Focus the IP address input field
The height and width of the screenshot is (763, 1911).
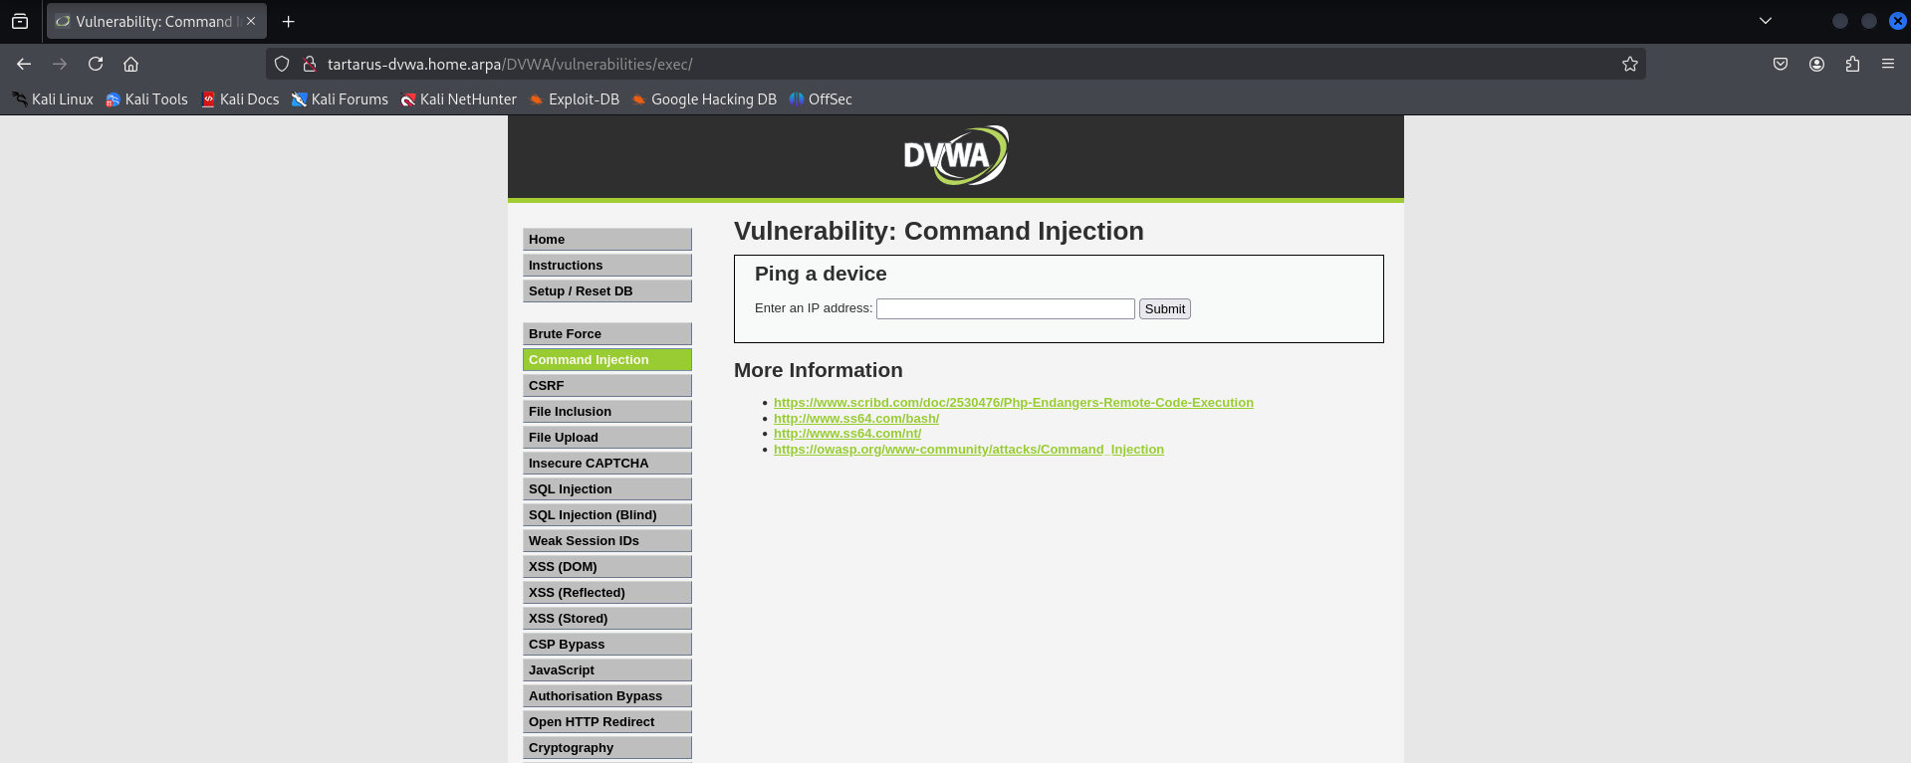click(1005, 309)
